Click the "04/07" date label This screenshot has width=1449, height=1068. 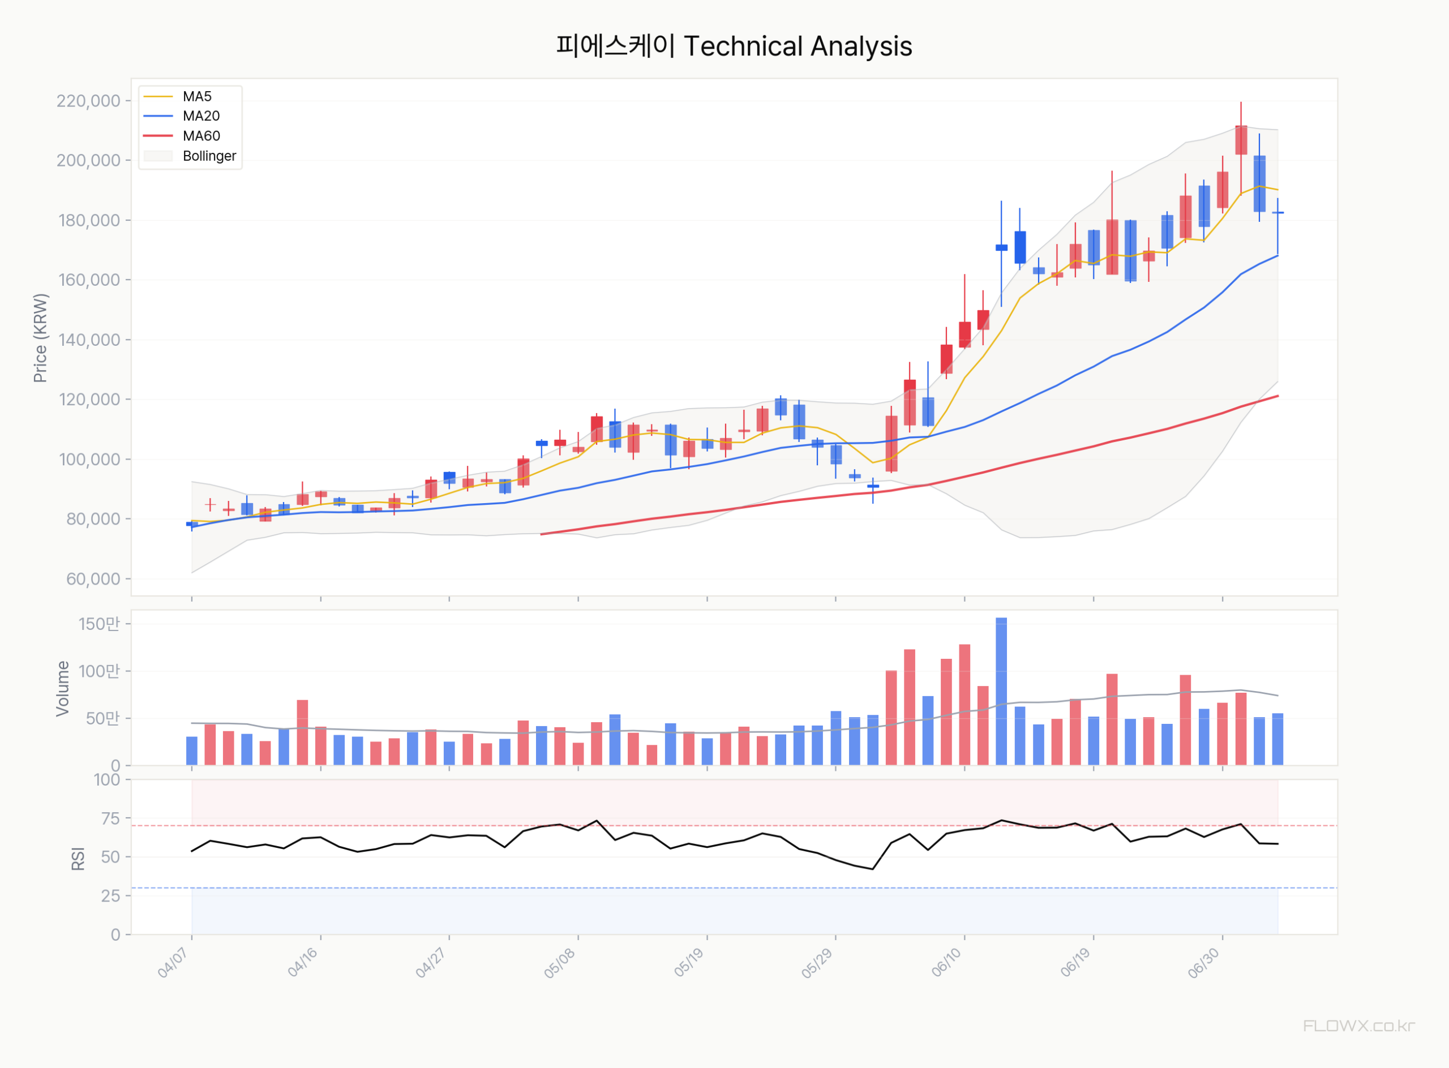(x=173, y=963)
